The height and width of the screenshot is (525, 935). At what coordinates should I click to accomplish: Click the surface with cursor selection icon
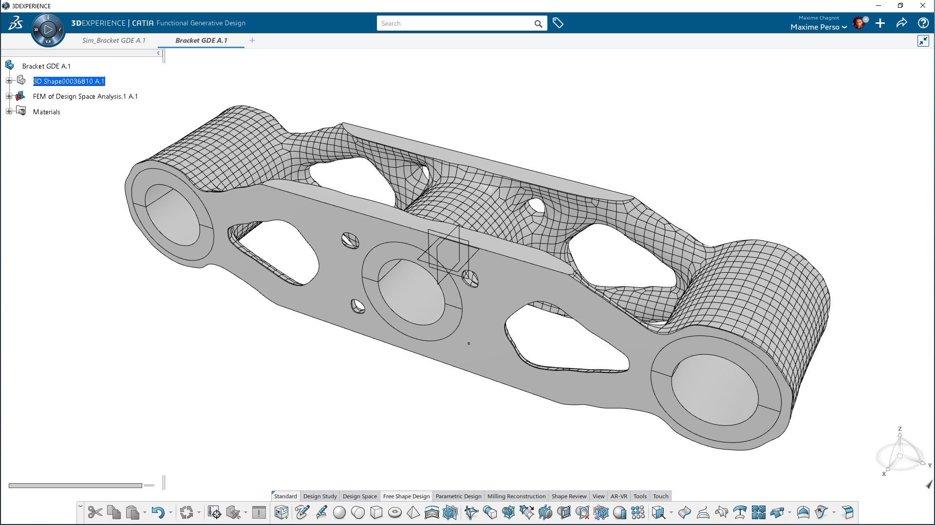click(821, 512)
